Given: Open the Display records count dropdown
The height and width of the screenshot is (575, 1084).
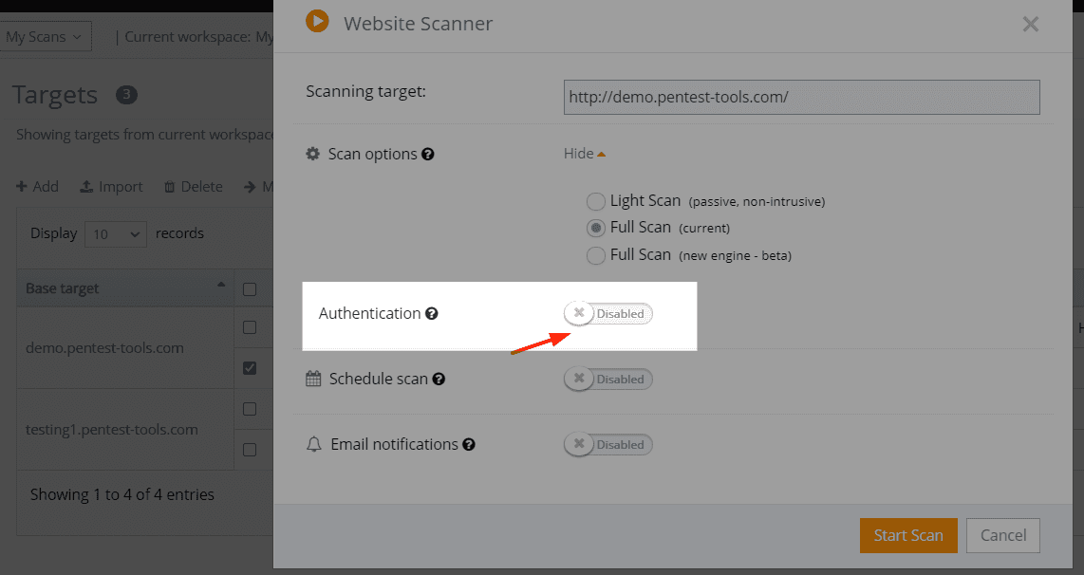Looking at the screenshot, I should (x=115, y=232).
